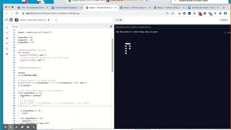Open the Packages sidebar icon

(7, 38)
